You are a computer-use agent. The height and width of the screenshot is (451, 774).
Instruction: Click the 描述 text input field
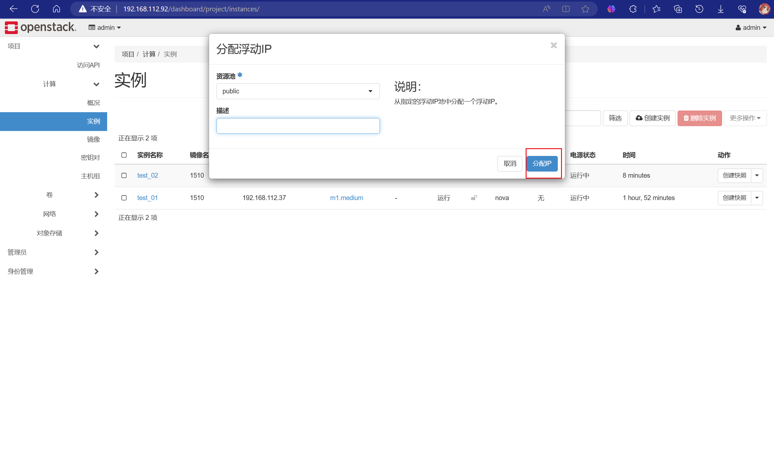(x=298, y=126)
